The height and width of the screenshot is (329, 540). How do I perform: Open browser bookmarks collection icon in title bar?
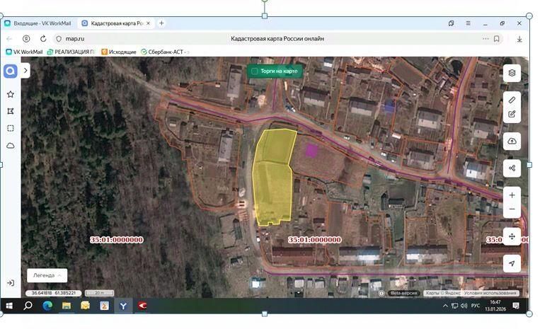click(x=451, y=23)
